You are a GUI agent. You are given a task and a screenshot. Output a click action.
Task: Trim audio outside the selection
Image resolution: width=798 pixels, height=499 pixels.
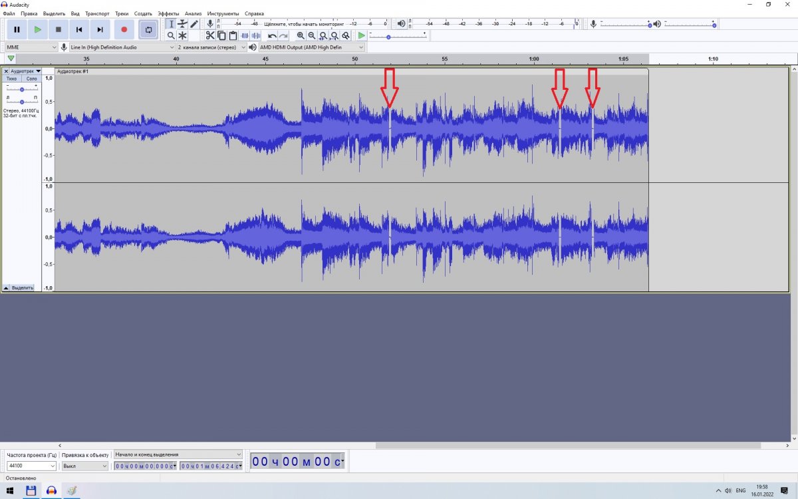[245, 35]
